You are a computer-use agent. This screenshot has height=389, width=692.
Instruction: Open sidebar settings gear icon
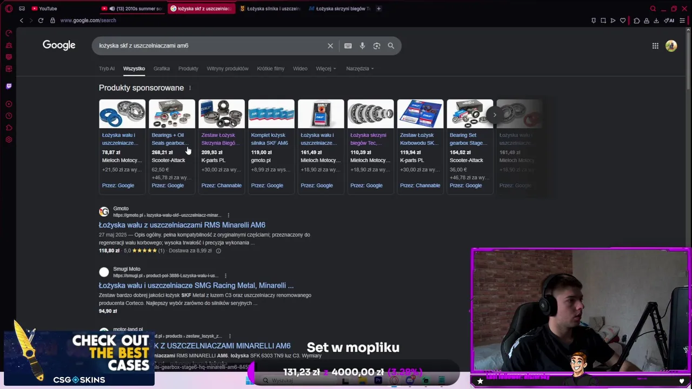[x=9, y=140]
